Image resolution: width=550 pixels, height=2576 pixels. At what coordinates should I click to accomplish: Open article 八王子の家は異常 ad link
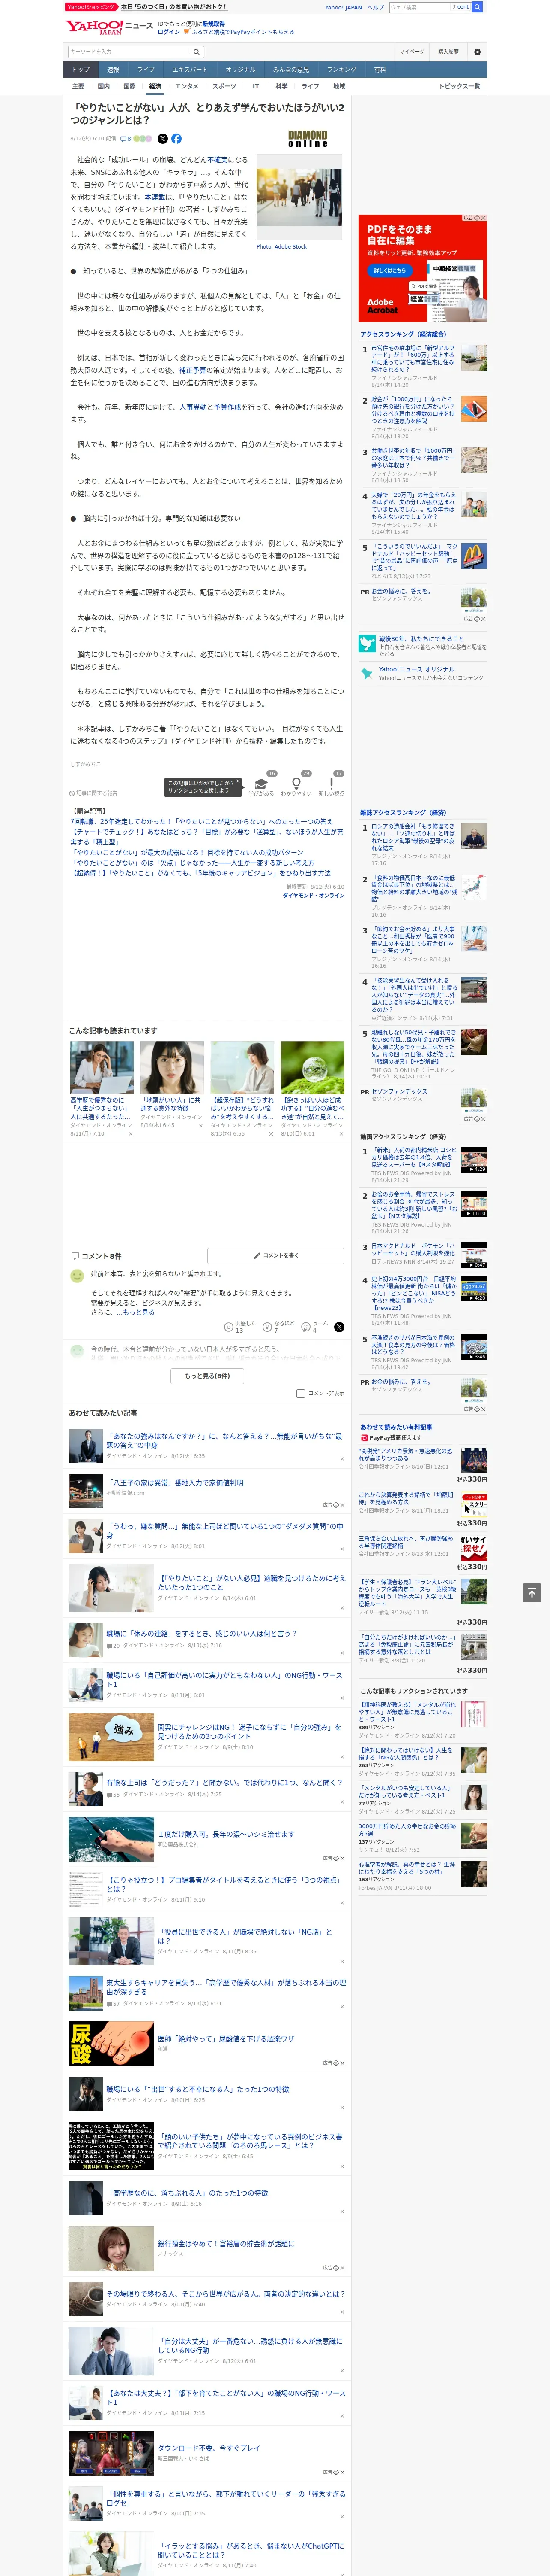(176, 1483)
